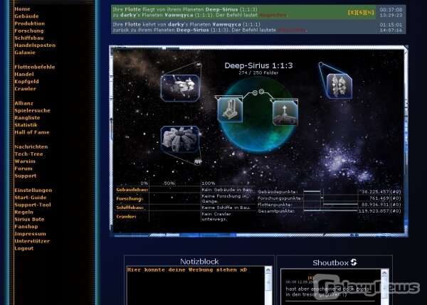Image resolution: width=427 pixels, height=305 pixels.
Task: Open Schiffsbau in the sidebar
Action: [x=29, y=38]
